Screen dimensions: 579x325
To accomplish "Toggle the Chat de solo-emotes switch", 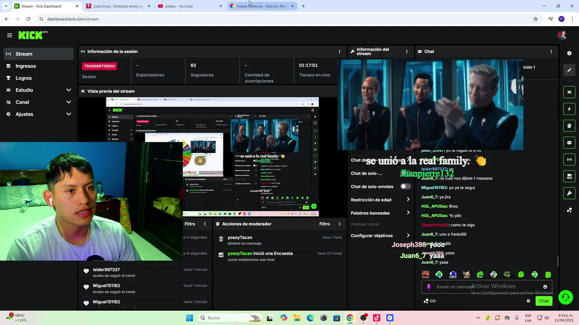I will [x=405, y=186].
